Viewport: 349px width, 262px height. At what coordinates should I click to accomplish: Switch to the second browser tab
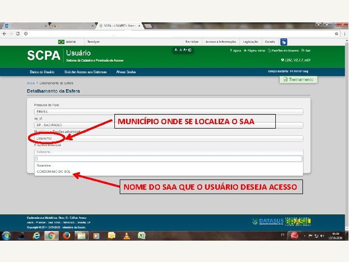point(73,26)
